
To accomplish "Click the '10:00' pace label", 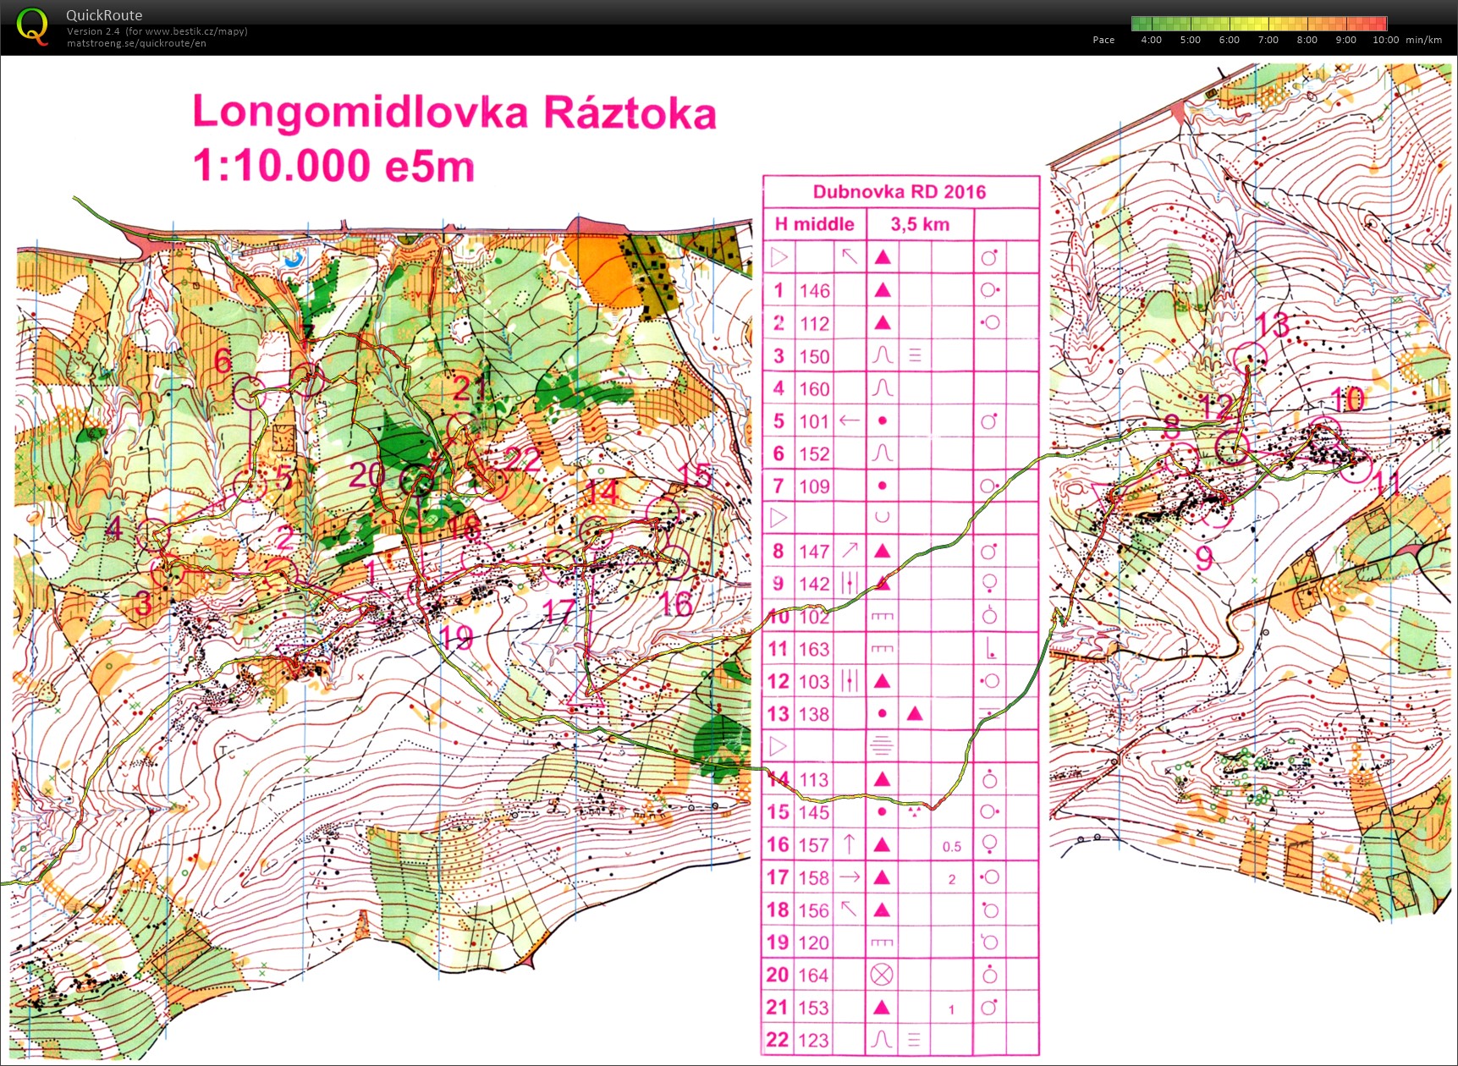I will tap(1385, 40).
